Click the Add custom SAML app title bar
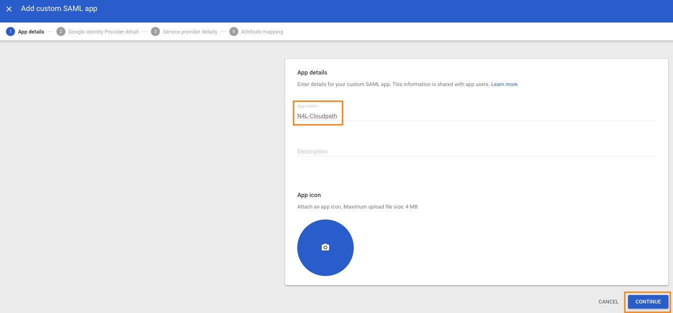Image resolution: width=673 pixels, height=313 pixels. point(59,8)
